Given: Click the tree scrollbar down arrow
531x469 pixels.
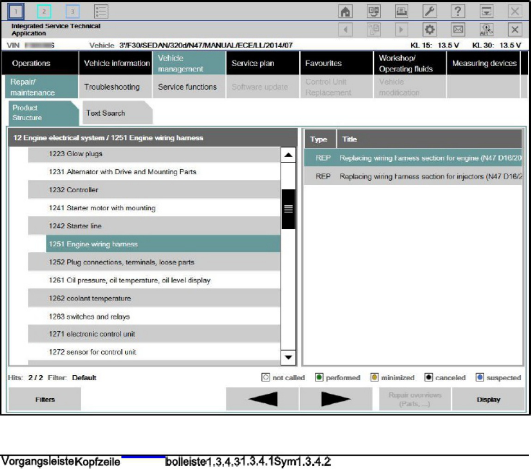Looking at the screenshot, I should tap(288, 357).
